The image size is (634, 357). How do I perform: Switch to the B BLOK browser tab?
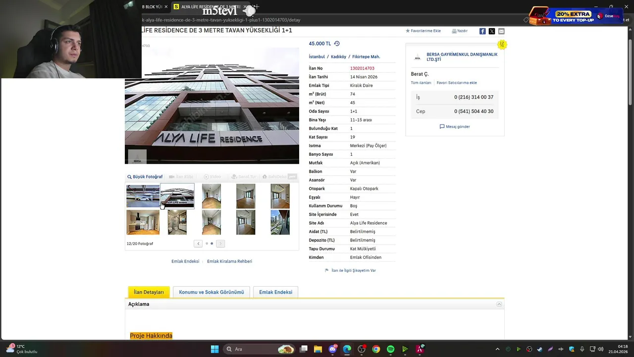coord(152,7)
